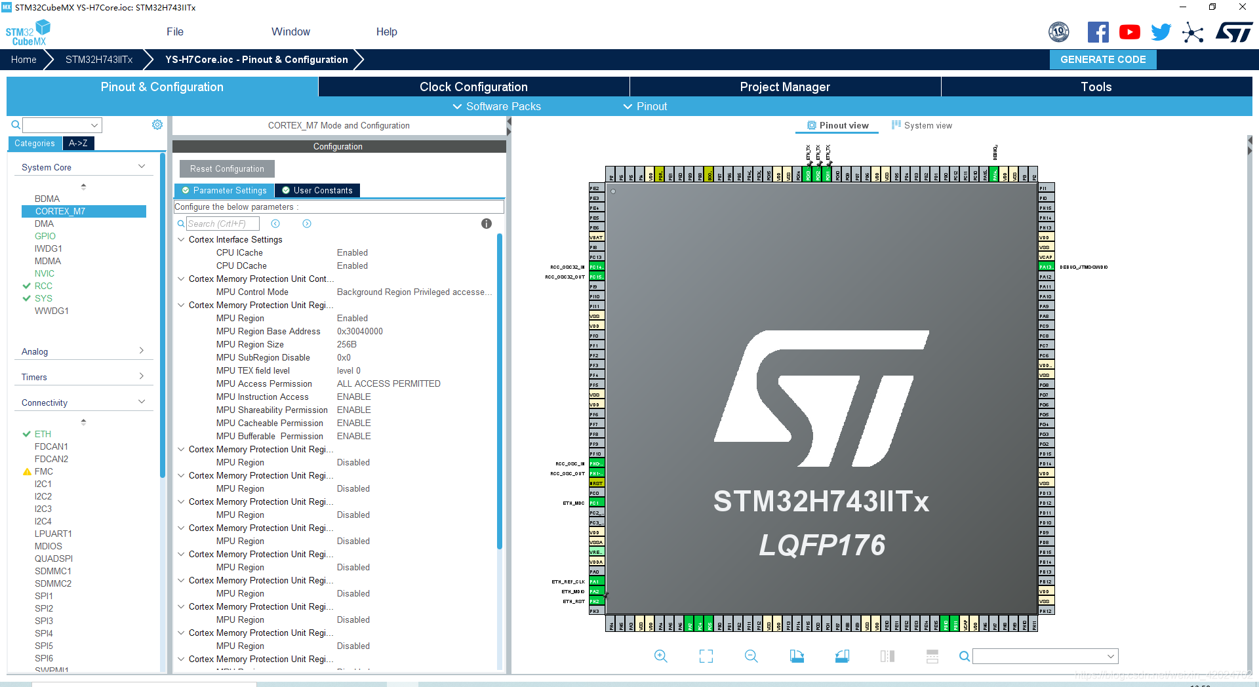
Task: Switch to System view
Action: pos(921,125)
